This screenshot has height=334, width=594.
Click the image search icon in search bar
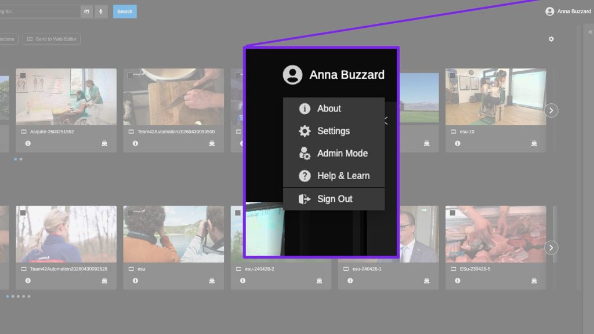(x=87, y=12)
